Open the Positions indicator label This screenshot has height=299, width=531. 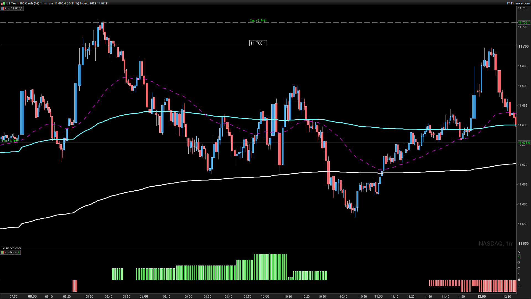coord(11,252)
